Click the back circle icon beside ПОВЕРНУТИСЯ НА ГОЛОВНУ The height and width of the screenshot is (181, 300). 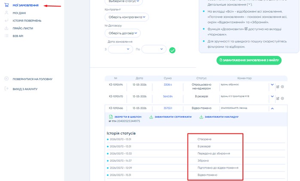pos(6,78)
